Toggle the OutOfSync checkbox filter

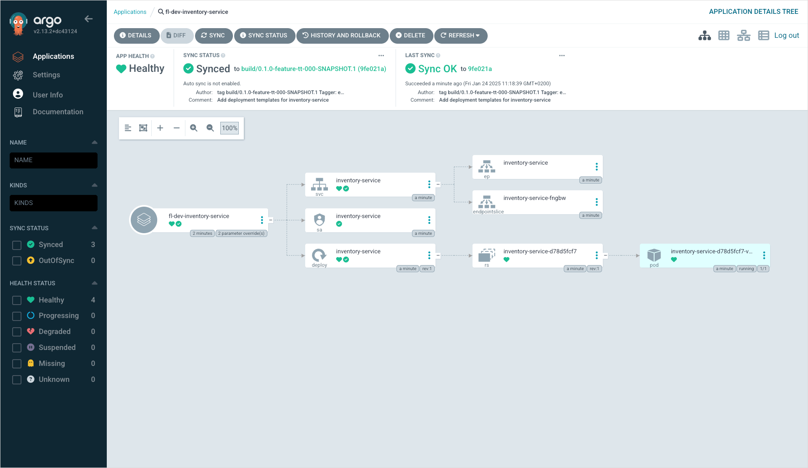(x=17, y=261)
